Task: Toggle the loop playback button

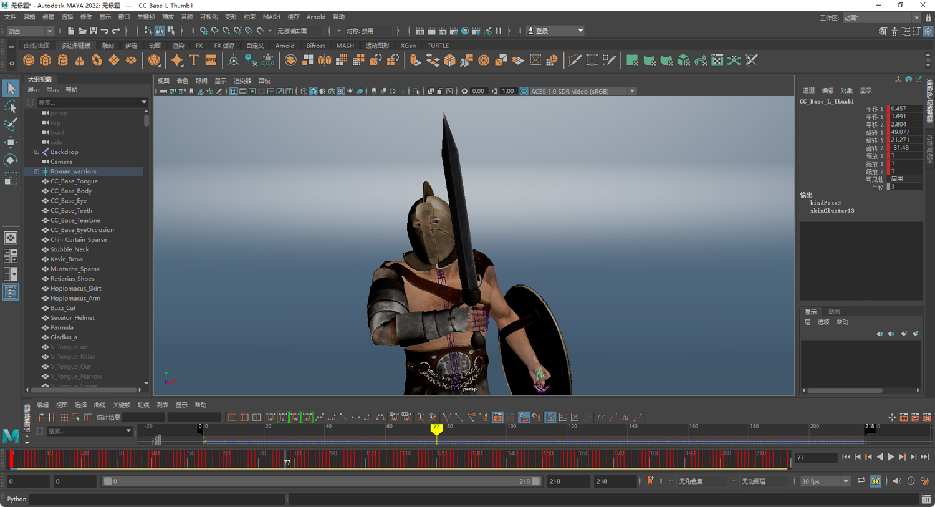Action: point(861,481)
